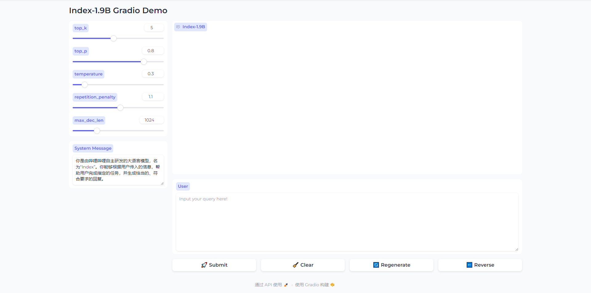Click the max_dec_len slider handle
591x293 pixels.
97,131
